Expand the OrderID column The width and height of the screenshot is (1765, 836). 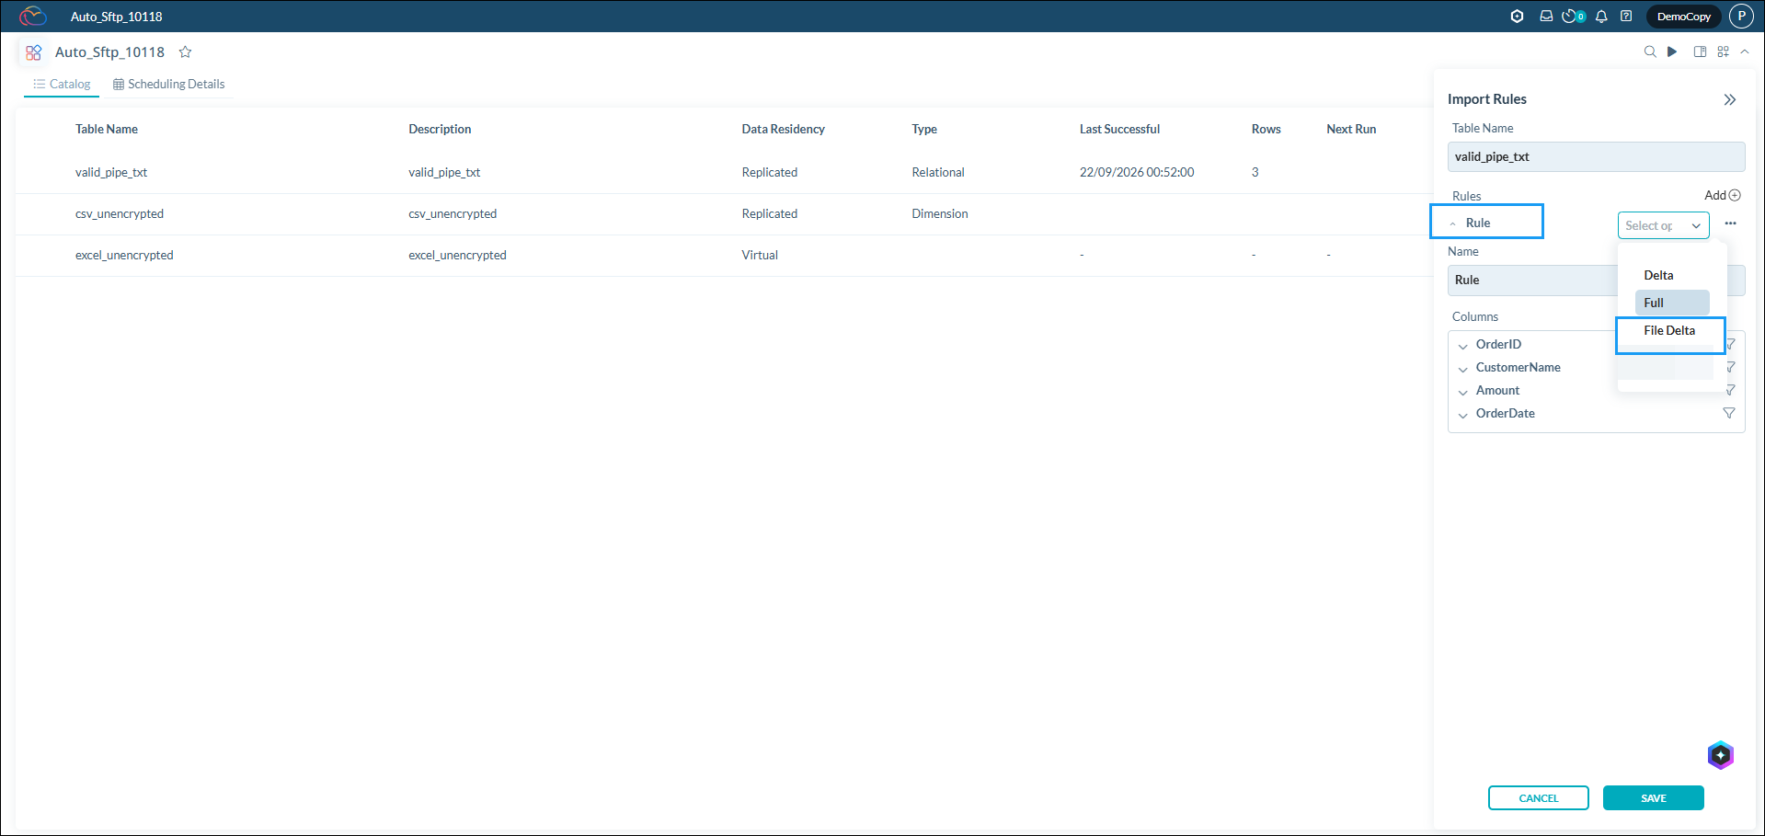pos(1462,346)
